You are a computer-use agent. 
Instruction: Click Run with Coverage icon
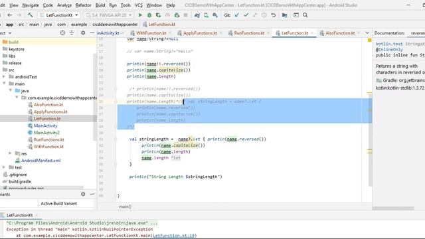[158, 15]
